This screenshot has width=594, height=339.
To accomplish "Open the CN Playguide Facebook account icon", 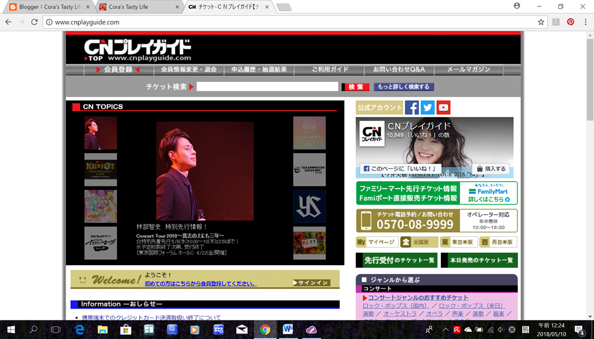I will click(x=412, y=108).
